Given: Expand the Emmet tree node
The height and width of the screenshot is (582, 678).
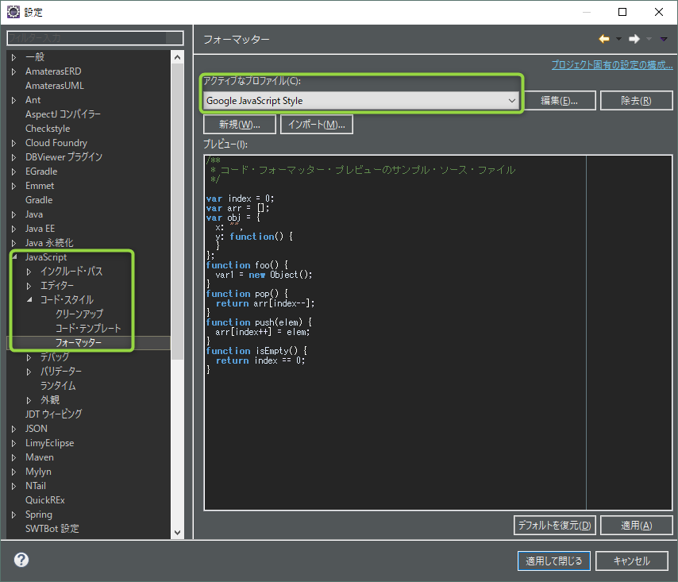Looking at the screenshot, I should (x=13, y=186).
